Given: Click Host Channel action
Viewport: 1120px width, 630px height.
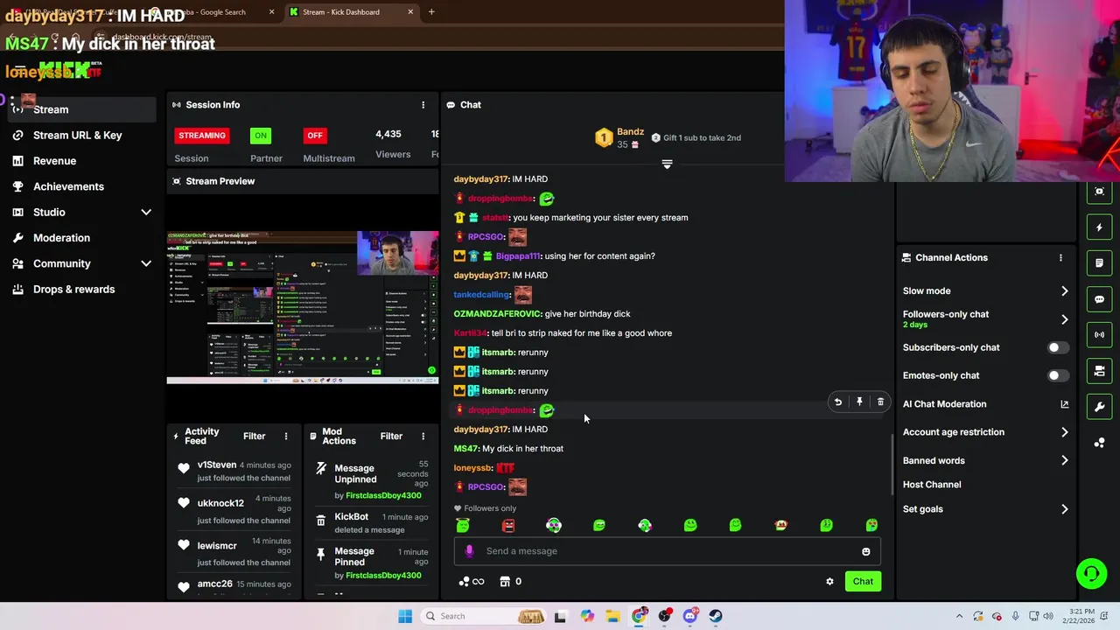Looking at the screenshot, I should (x=932, y=485).
